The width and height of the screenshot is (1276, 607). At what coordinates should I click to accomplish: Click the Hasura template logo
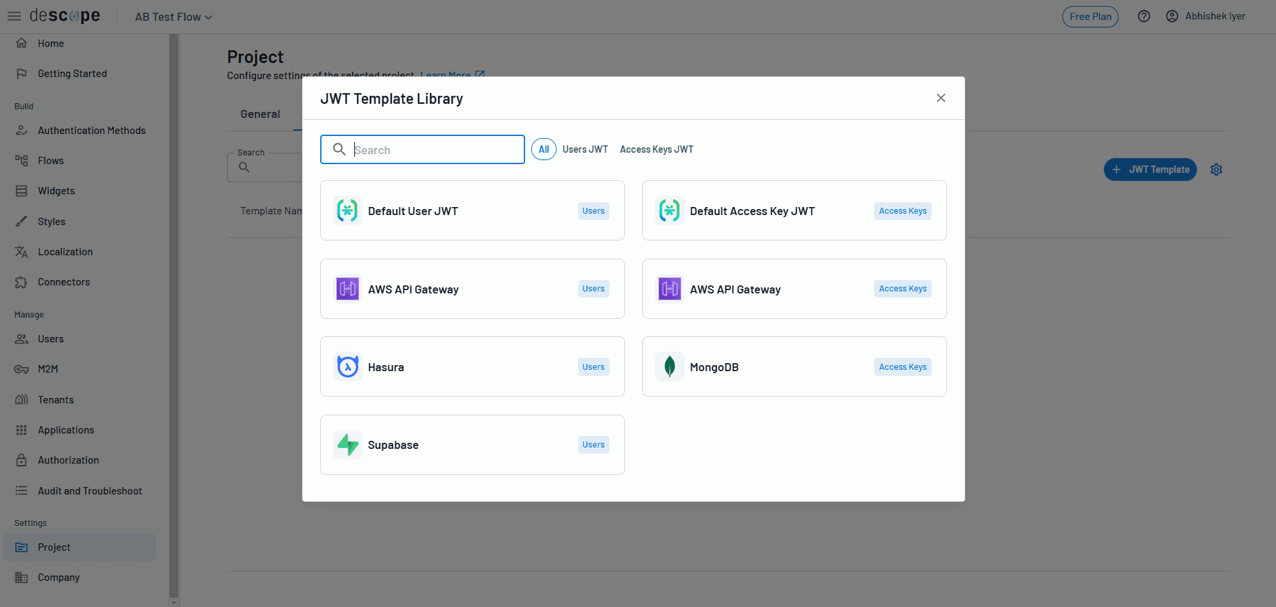[347, 366]
